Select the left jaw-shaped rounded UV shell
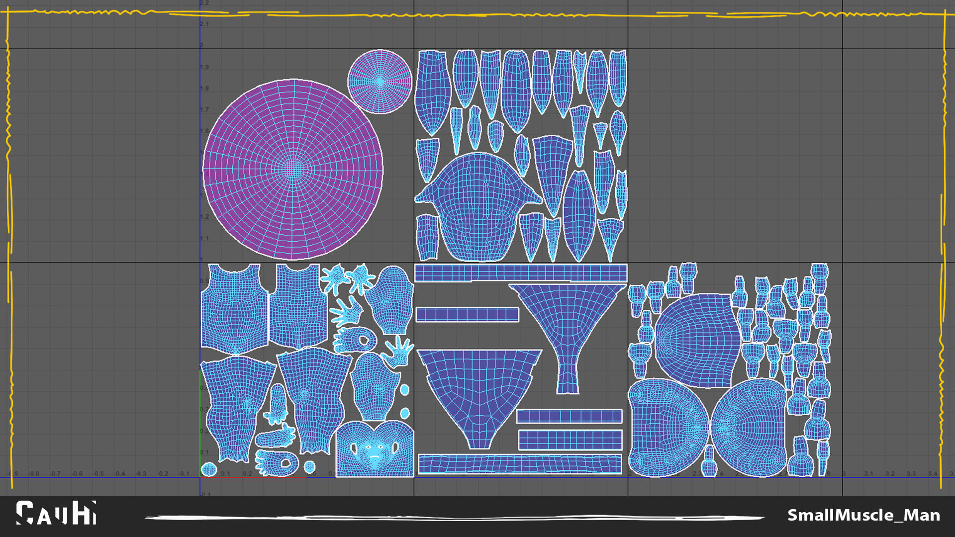 click(x=667, y=428)
